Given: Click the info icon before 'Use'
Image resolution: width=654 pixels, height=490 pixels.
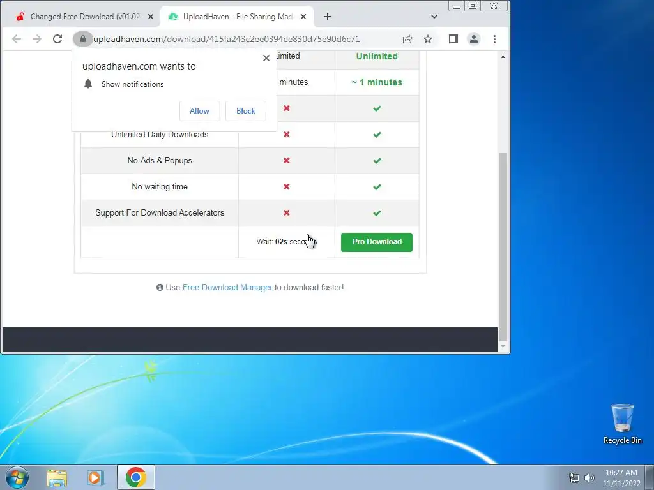Looking at the screenshot, I should 160,288.
